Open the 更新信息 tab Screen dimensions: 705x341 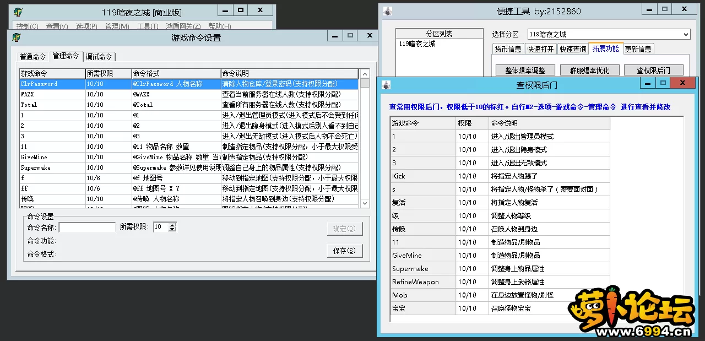638,49
